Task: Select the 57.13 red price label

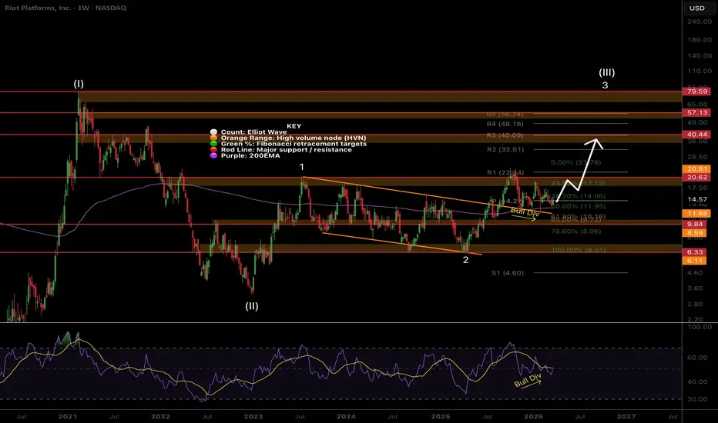Action: pyautogui.click(x=697, y=112)
